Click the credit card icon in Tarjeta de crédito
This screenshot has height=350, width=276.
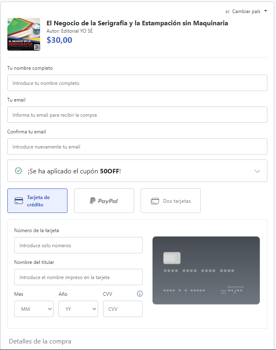pos(19,201)
